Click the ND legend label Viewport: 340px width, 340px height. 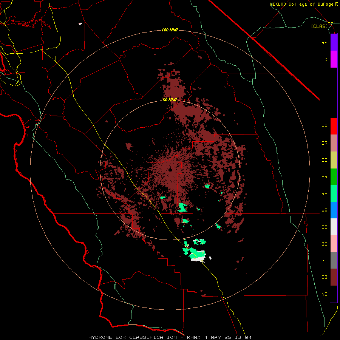pyautogui.click(x=324, y=294)
